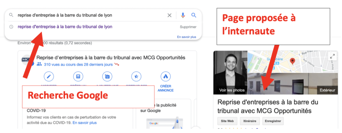The width and height of the screenshot is (342, 133).
Task: Click the red location pin on the map
Action: click(x=293, y=61)
